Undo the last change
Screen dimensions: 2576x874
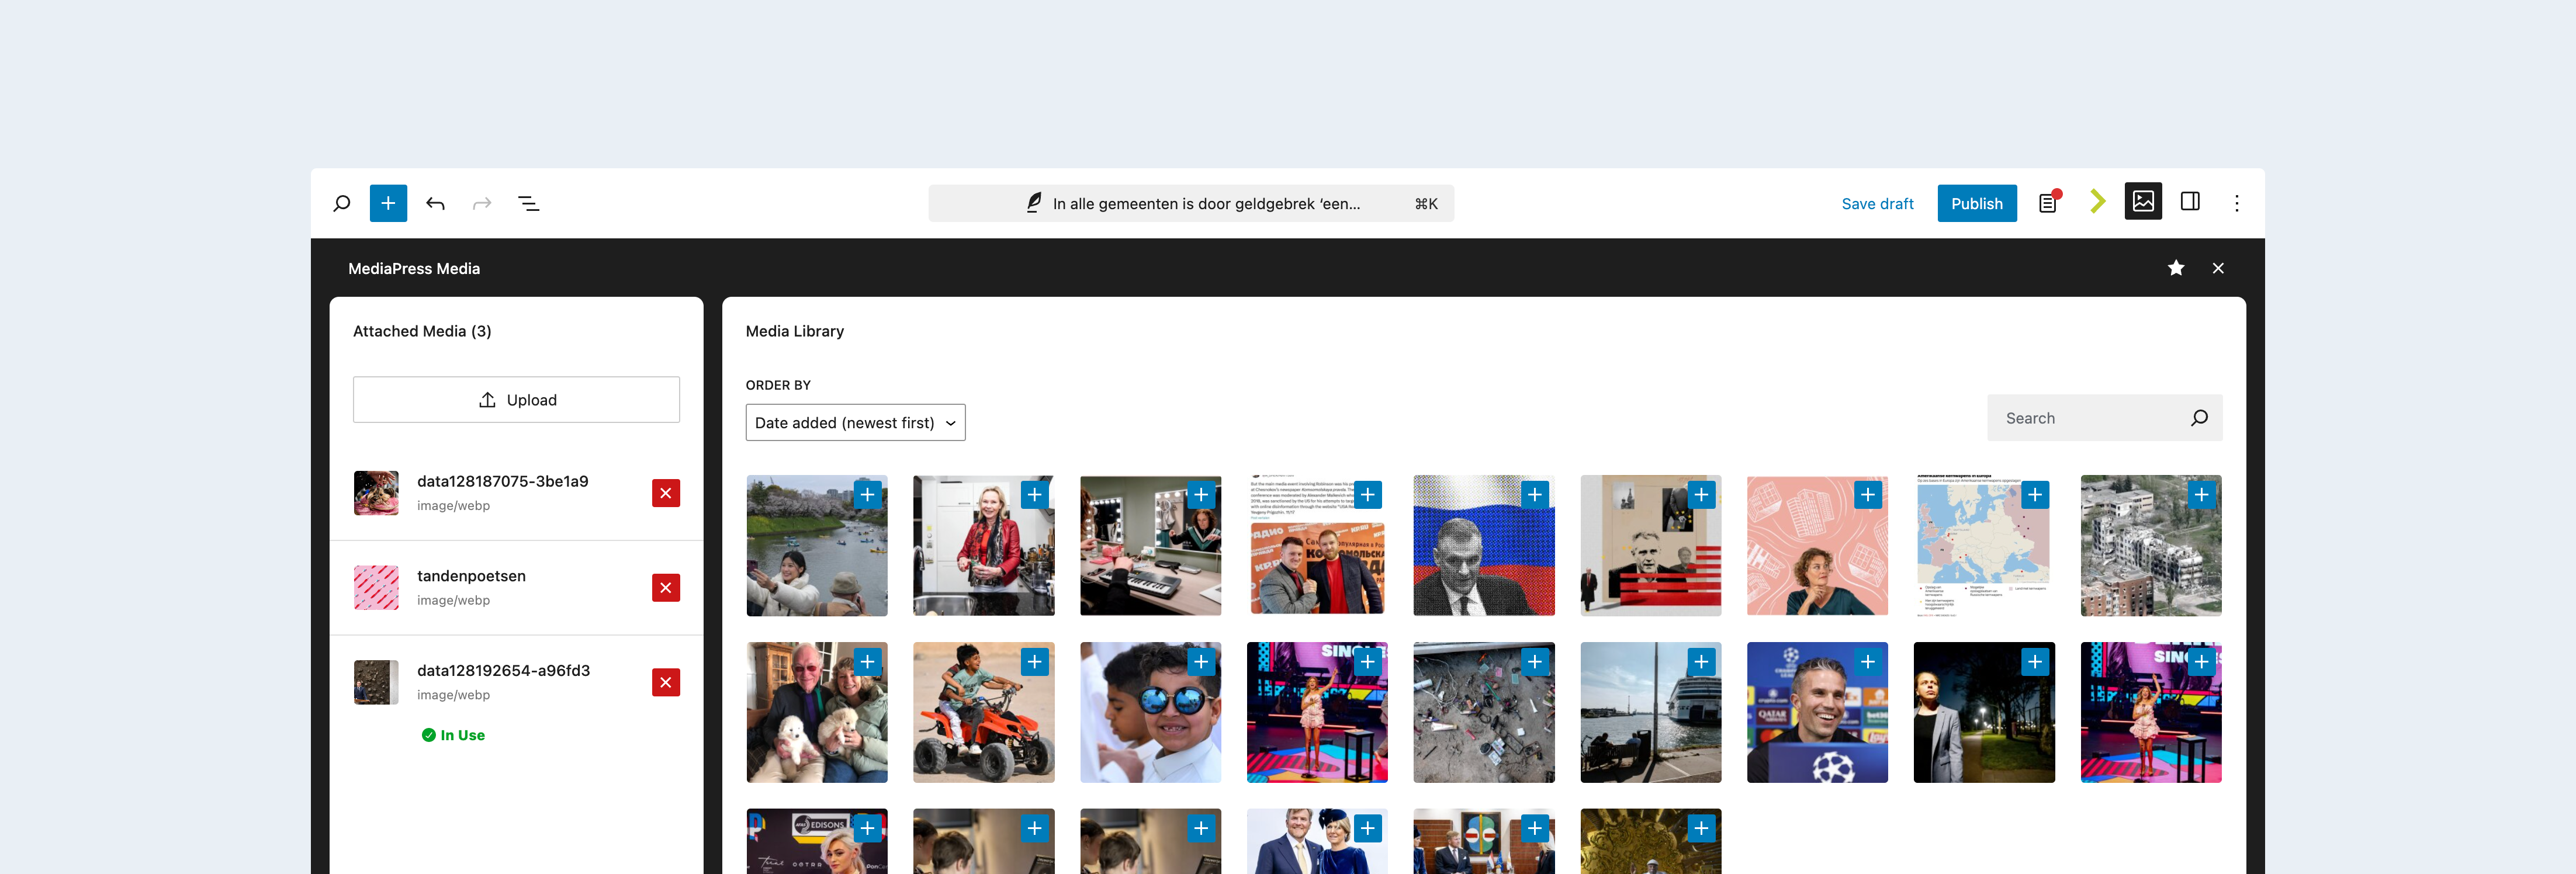click(435, 203)
